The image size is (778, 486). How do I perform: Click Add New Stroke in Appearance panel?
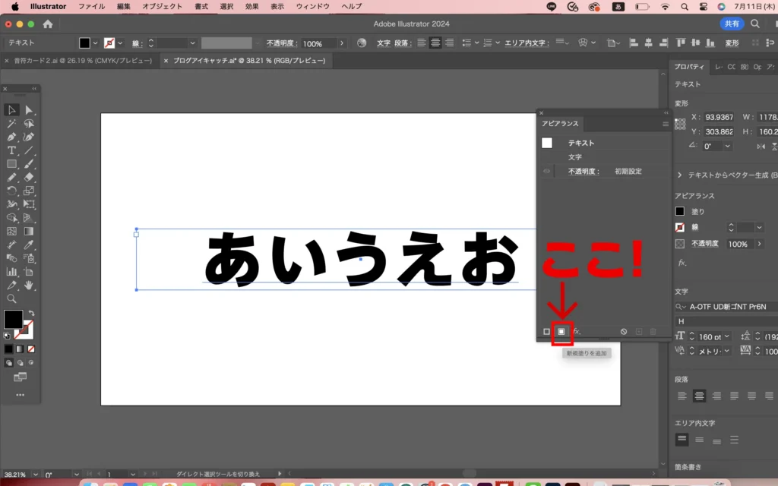[546, 331]
